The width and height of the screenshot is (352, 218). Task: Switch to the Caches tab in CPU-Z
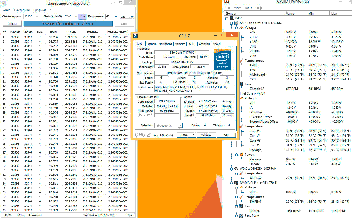point(151,44)
